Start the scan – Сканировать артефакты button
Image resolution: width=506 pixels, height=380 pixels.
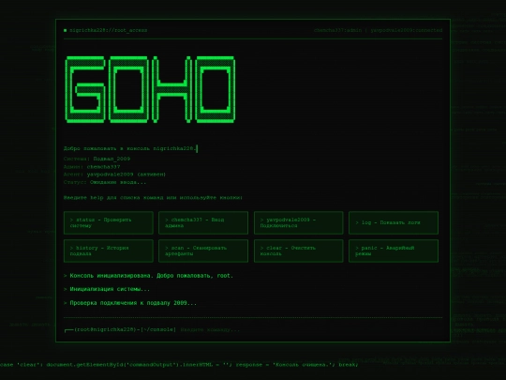[x=203, y=251]
